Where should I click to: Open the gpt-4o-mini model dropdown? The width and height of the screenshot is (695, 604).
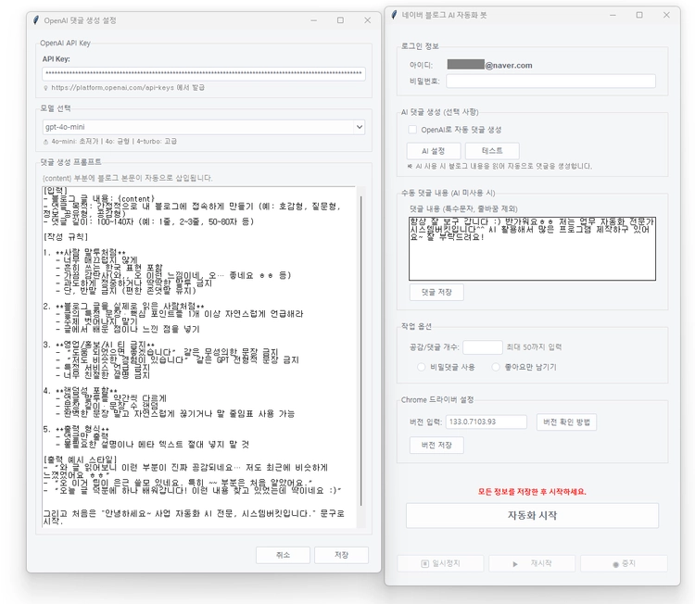204,127
